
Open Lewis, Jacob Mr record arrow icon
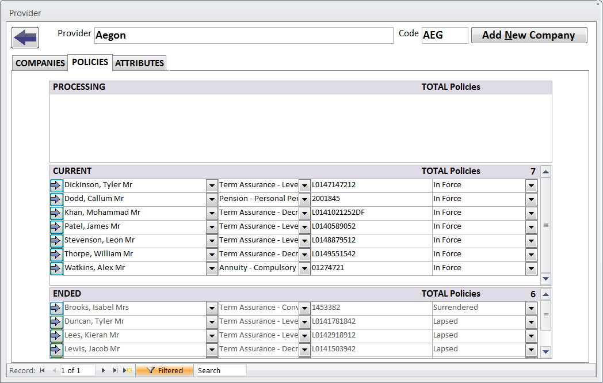[56, 350]
